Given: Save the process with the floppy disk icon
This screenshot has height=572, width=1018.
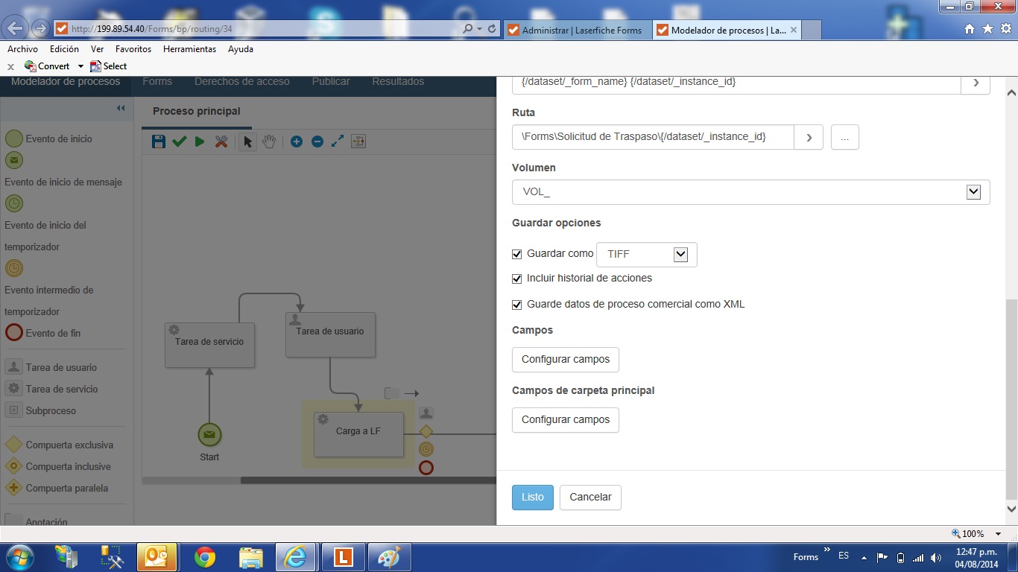Looking at the screenshot, I should pos(158,142).
